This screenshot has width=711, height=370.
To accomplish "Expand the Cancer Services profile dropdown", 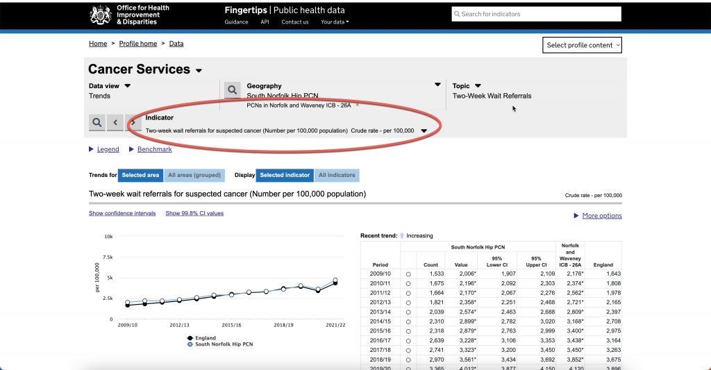I will (199, 71).
